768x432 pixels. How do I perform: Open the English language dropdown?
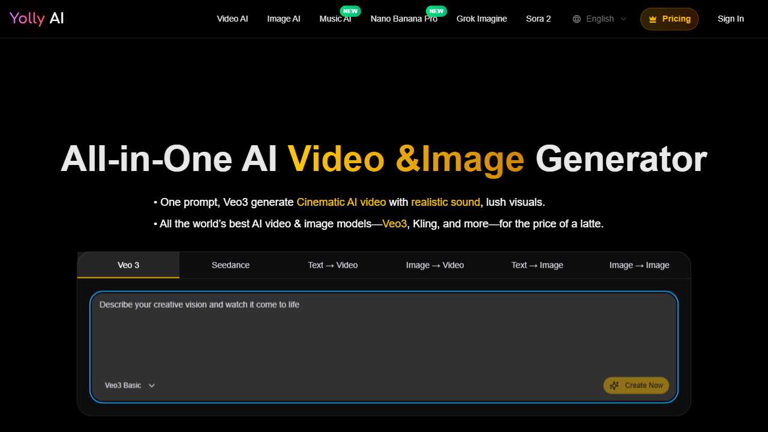599,19
